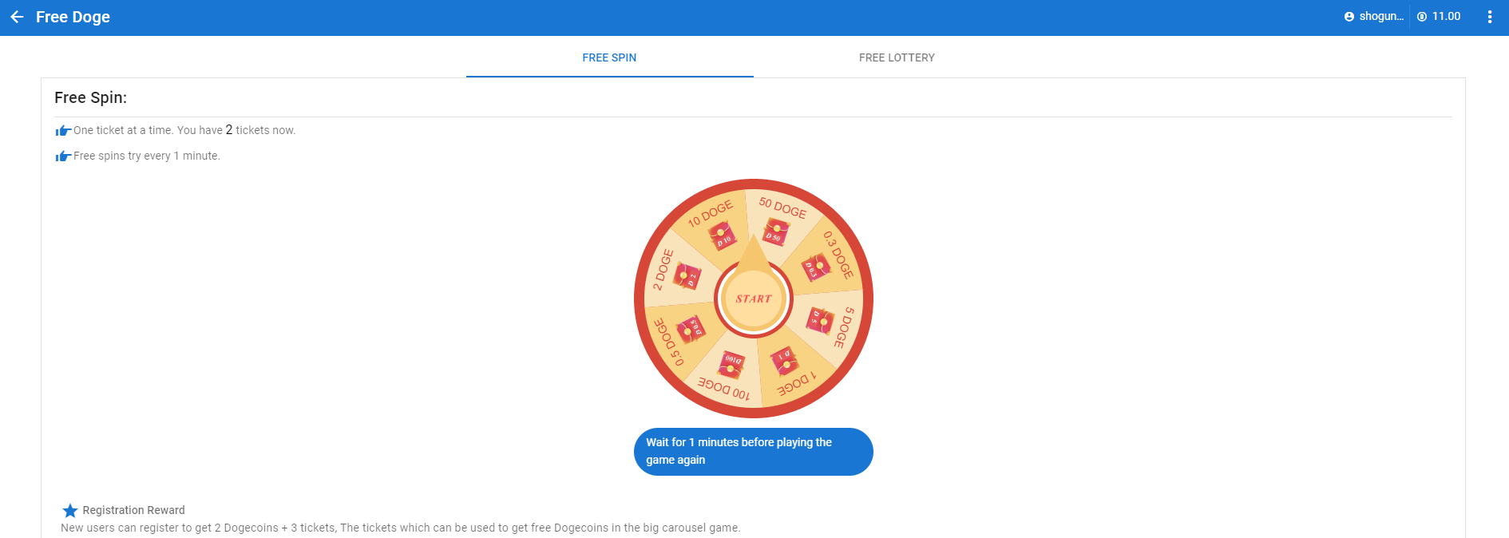Viewport: 1509px width, 538px height.
Task: Switch to the FREE LOTTERY tab
Action: [x=897, y=57]
